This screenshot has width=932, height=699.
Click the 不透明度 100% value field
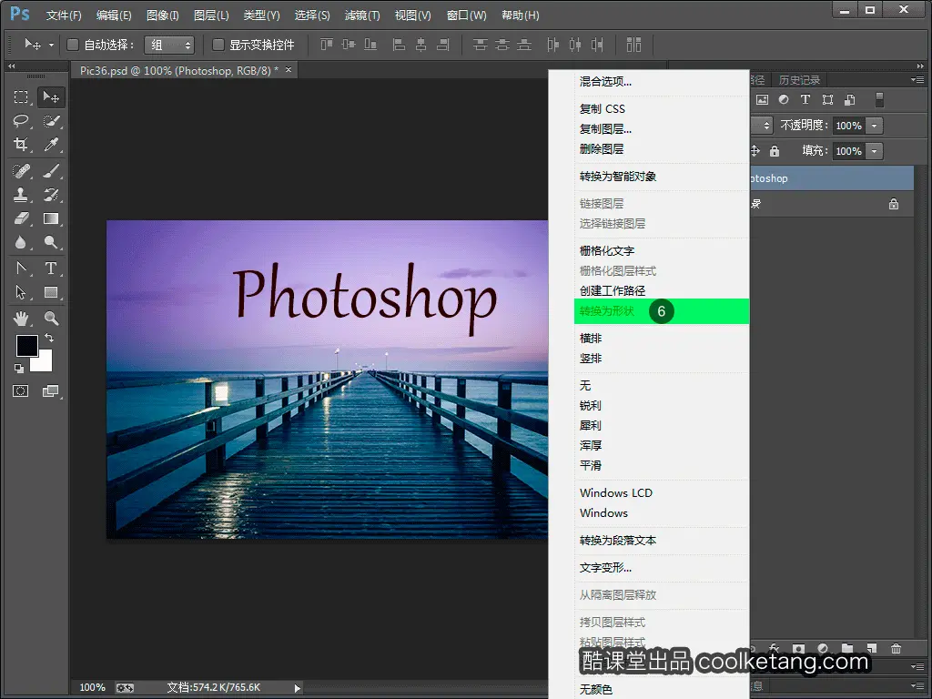[x=849, y=126]
